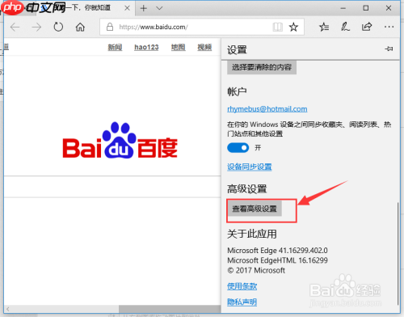
Task: Click the Baidu logo image
Action: [x=120, y=140]
